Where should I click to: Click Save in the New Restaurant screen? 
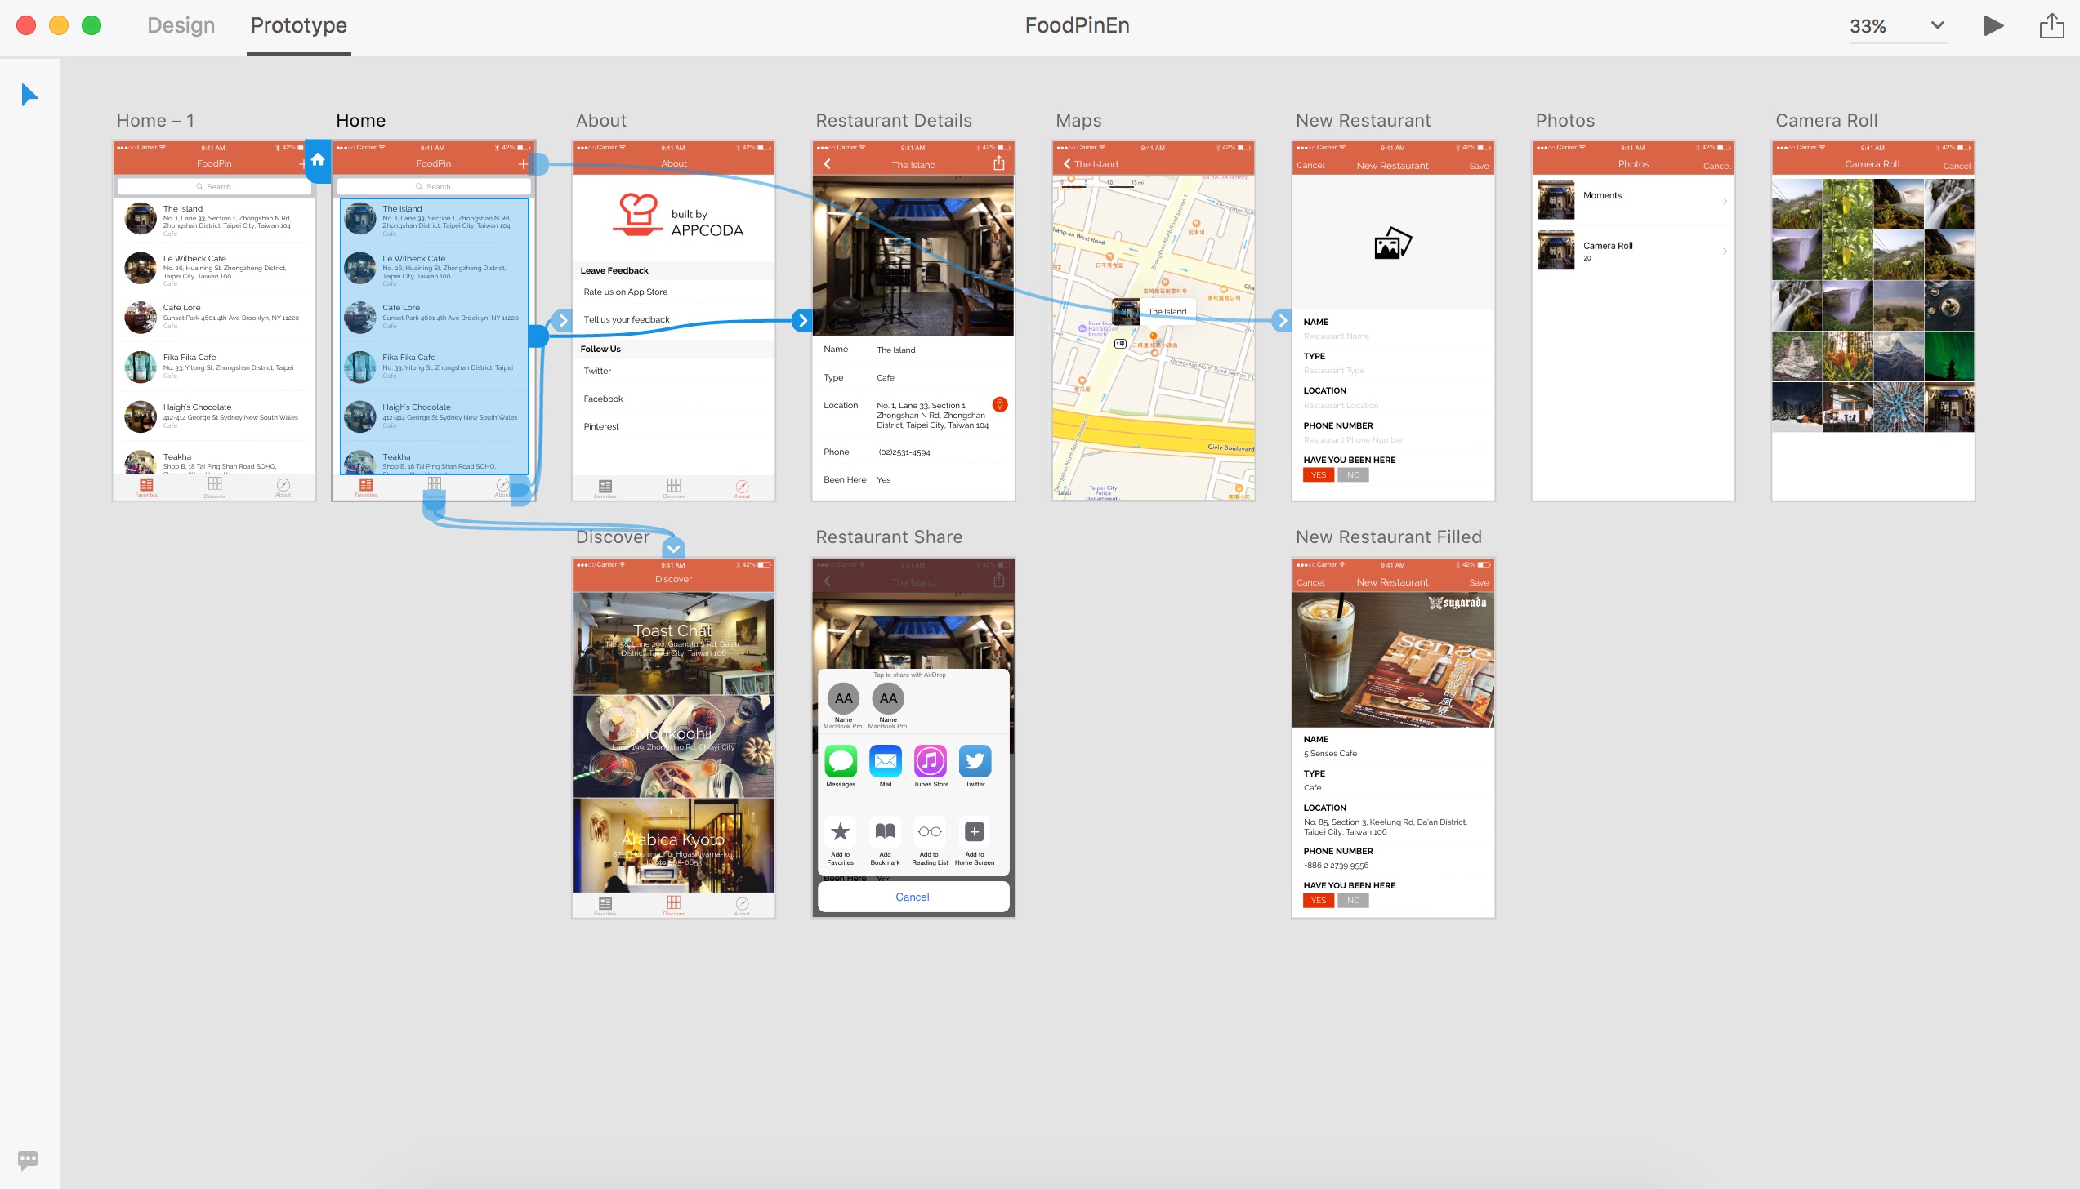tap(1477, 165)
